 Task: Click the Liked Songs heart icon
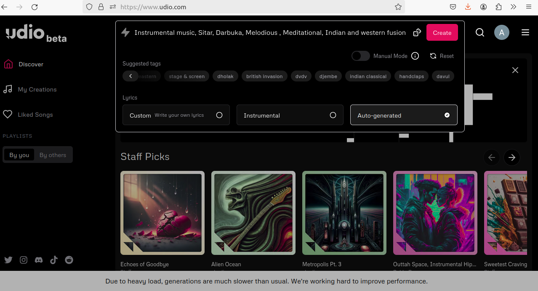[8, 115]
